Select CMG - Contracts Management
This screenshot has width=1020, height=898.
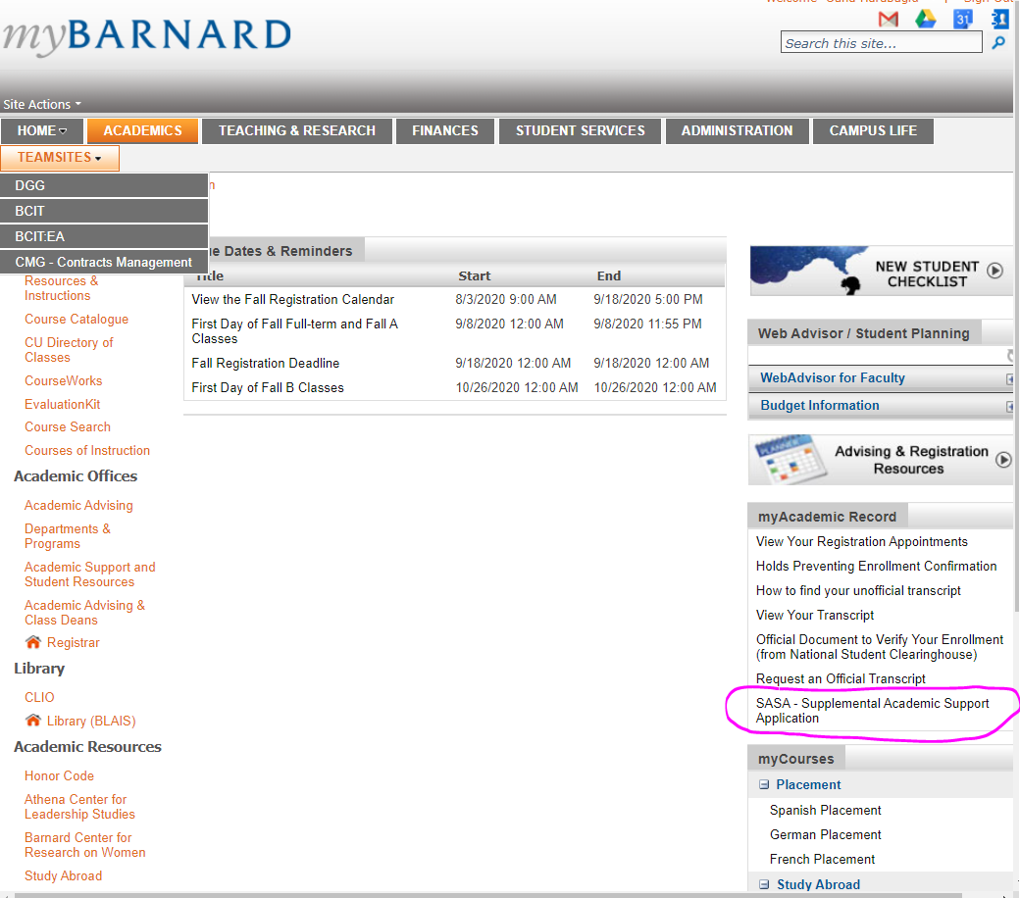click(x=104, y=262)
